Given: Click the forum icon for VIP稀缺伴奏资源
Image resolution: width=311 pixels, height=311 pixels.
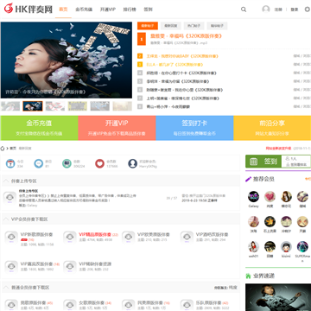Looking at the screenshot, I should click(x=70, y=267).
